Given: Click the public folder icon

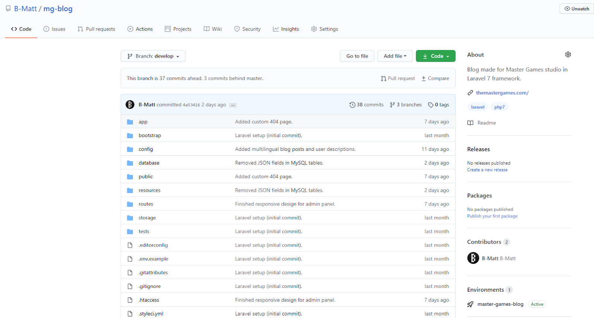Looking at the screenshot, I should 130,177.
